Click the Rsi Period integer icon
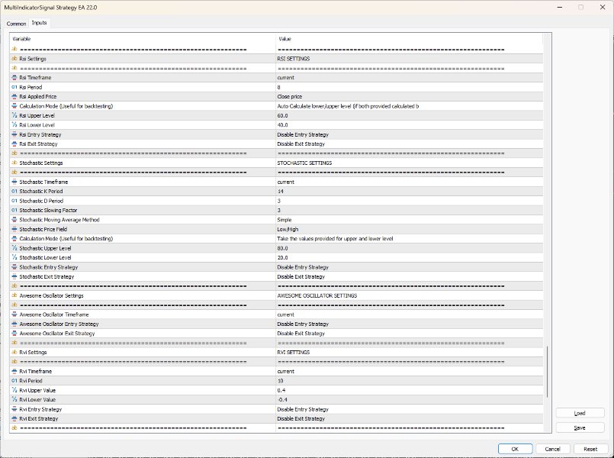614x458 pixels. tap(14, 87)
